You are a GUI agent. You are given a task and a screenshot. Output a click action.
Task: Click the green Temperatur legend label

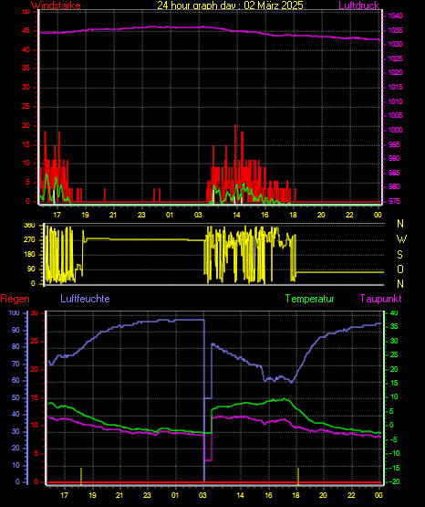click(x=309, y=299)
